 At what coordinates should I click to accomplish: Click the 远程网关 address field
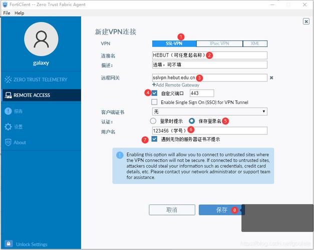click(x=210, y=77)
